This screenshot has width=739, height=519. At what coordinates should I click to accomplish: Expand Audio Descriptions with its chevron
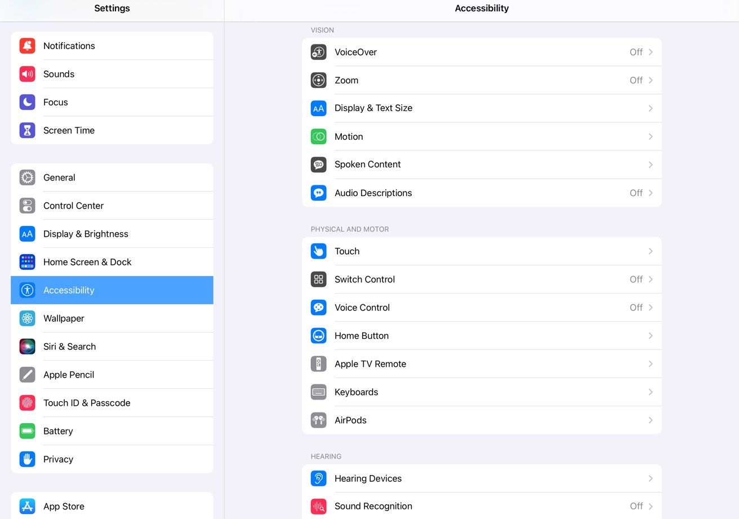coord(651,193)
